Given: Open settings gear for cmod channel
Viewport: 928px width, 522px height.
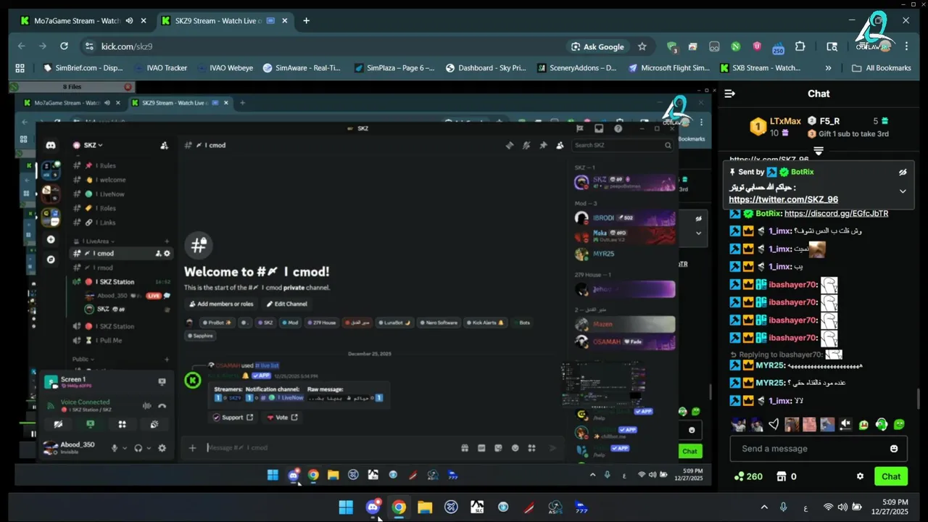Looking at the screenshot, I should coord(167,254).
